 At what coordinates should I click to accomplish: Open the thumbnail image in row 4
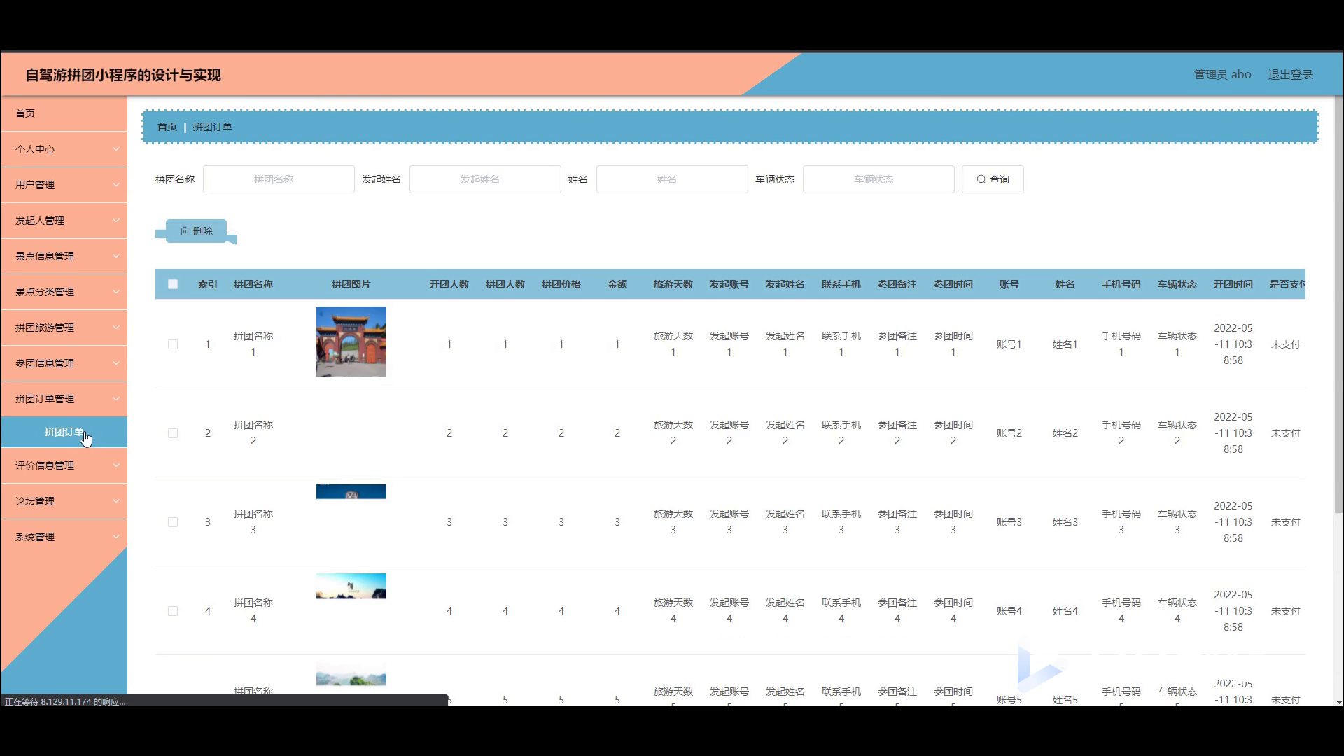coord(351,587)
